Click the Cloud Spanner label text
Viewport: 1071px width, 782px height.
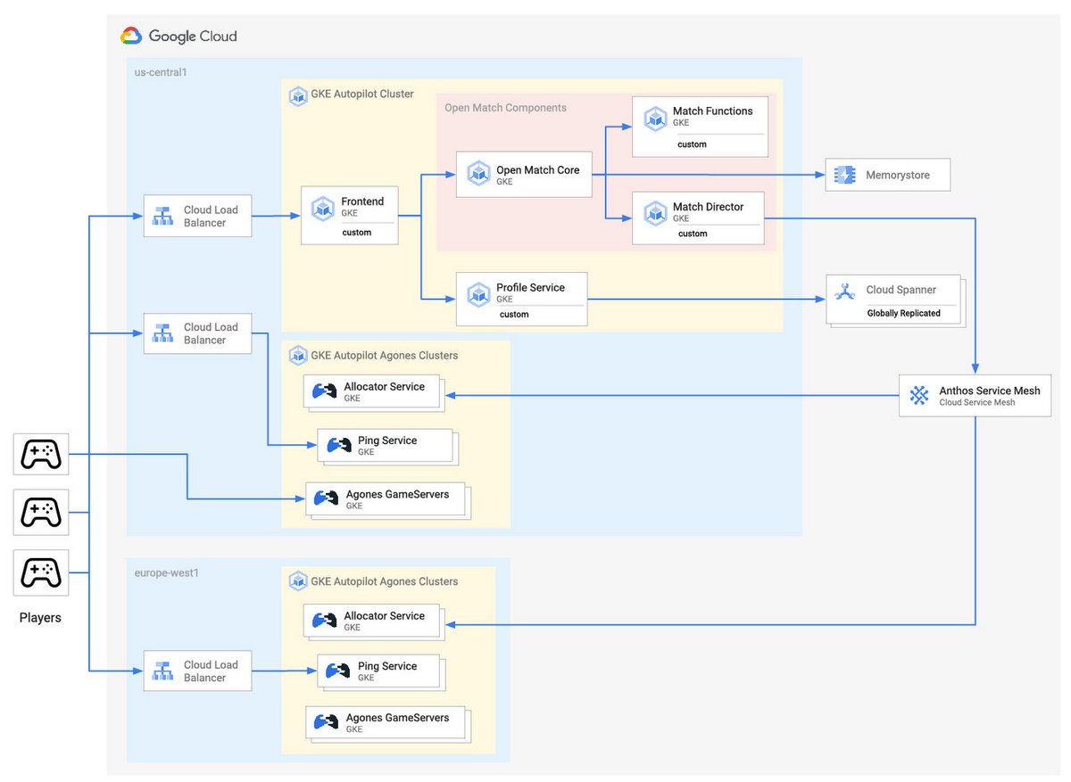(901, 290)
